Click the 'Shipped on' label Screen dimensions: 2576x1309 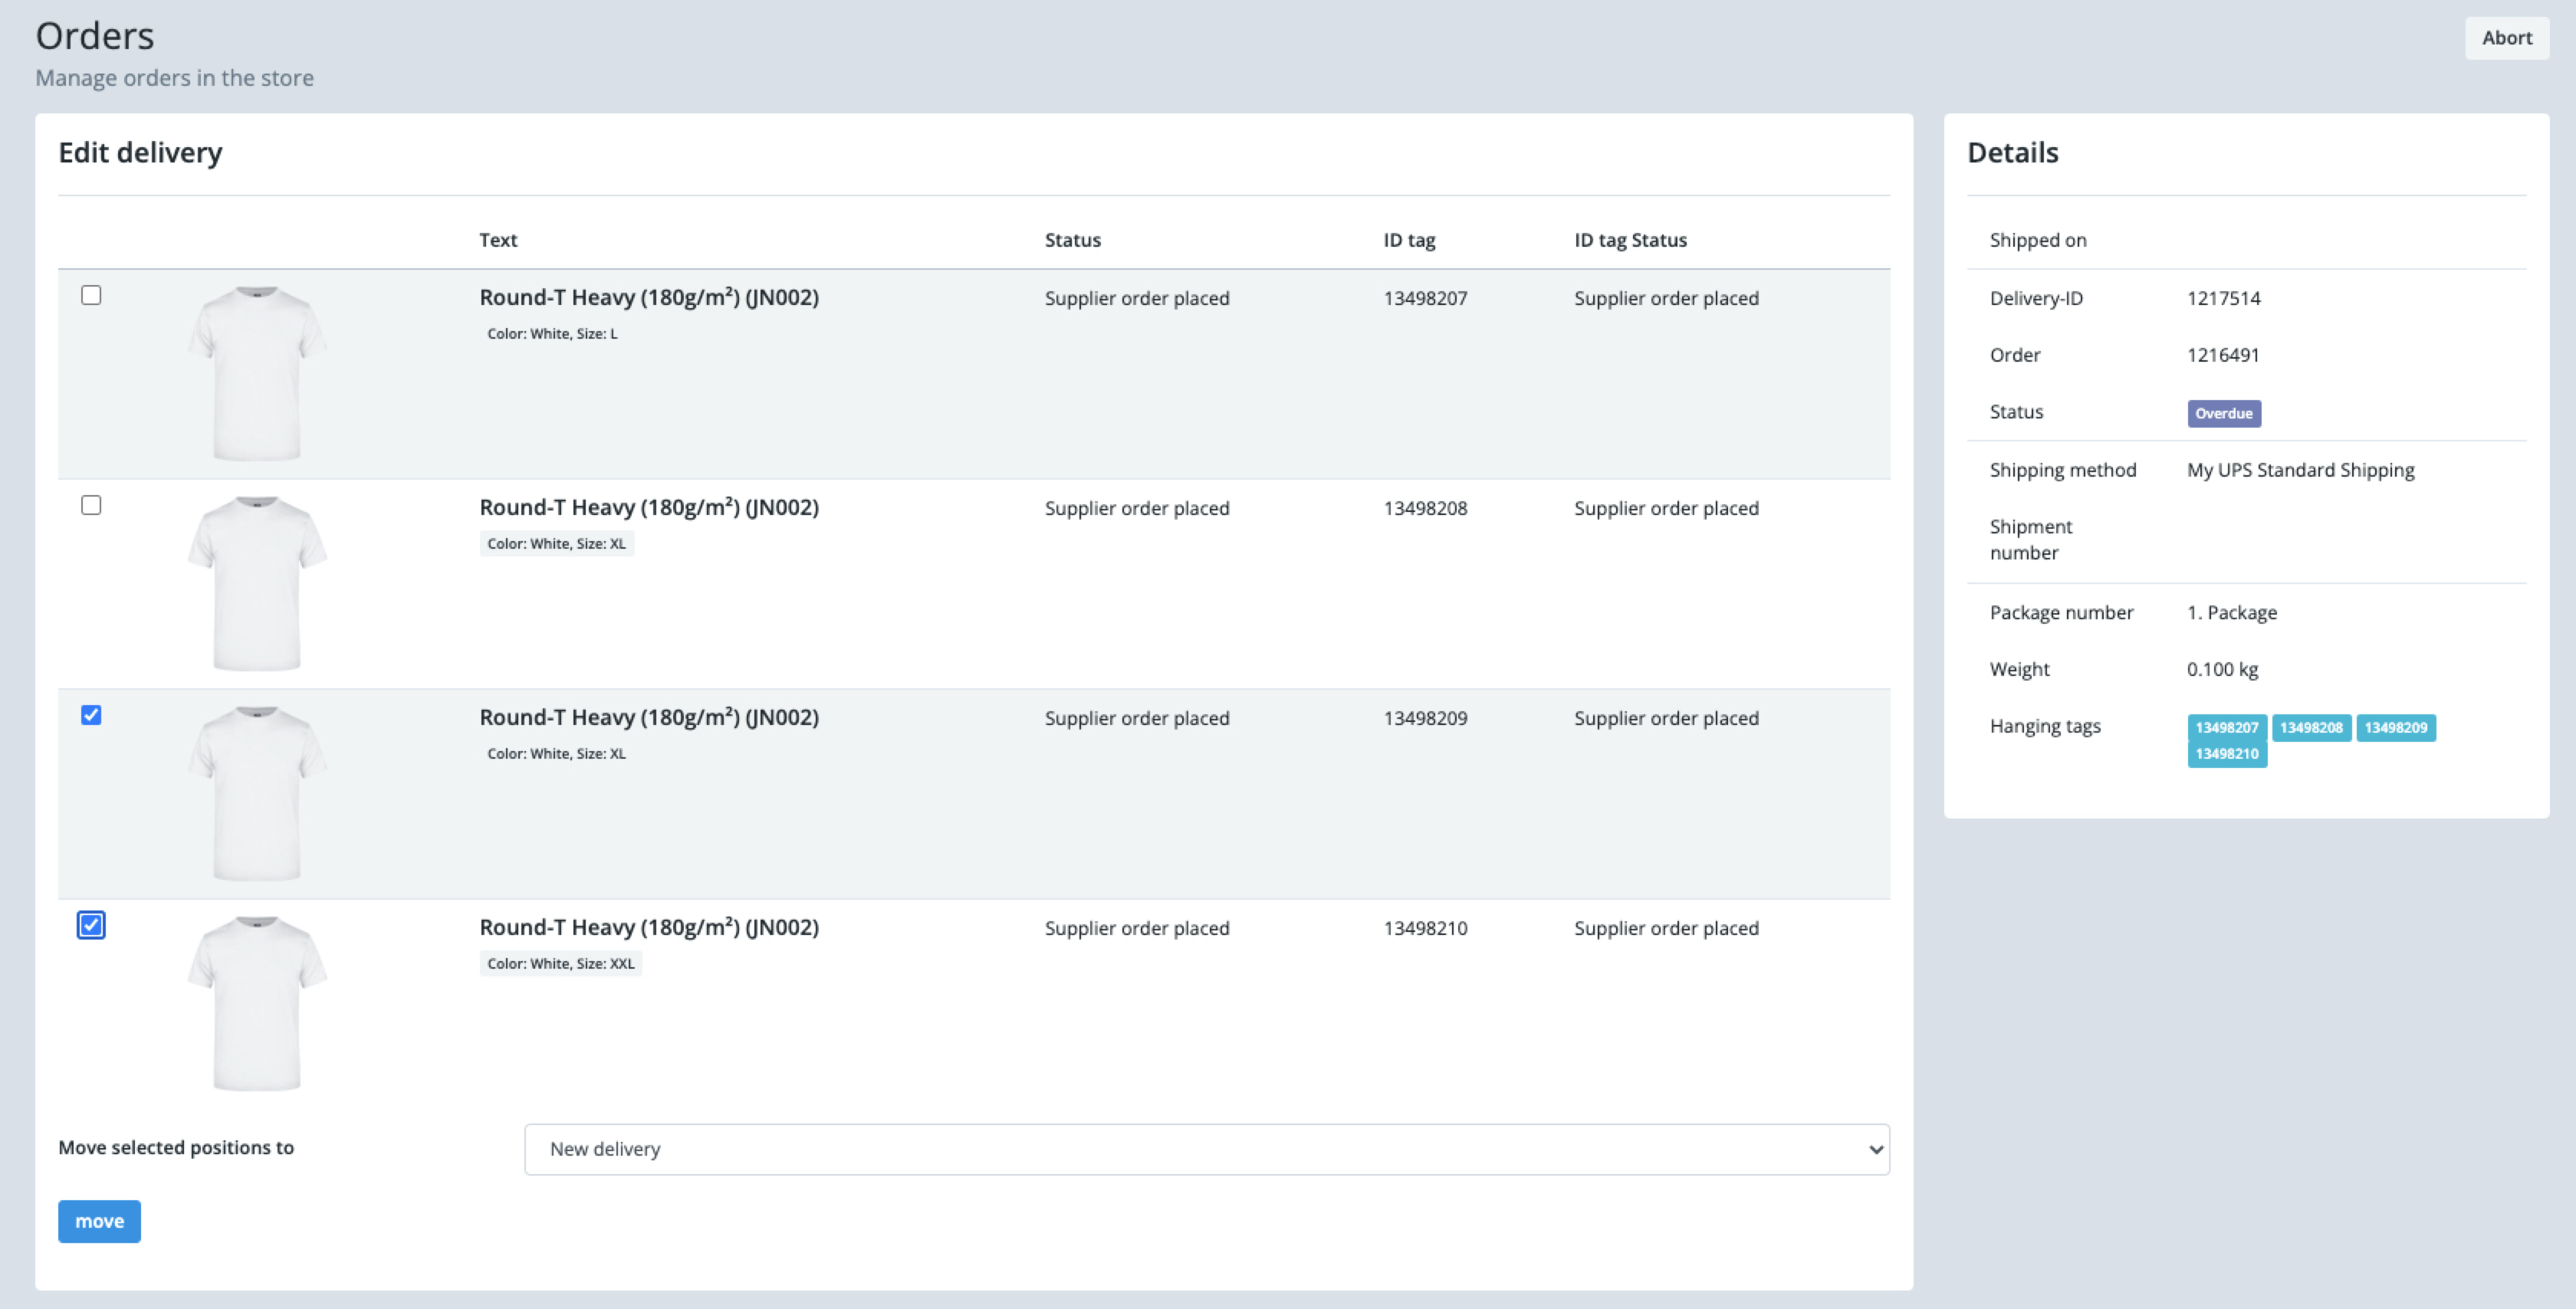pos(2037,240)
